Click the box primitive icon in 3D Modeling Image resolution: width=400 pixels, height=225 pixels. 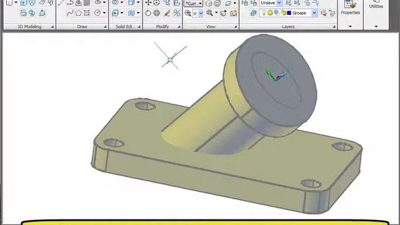pos(9,2)
